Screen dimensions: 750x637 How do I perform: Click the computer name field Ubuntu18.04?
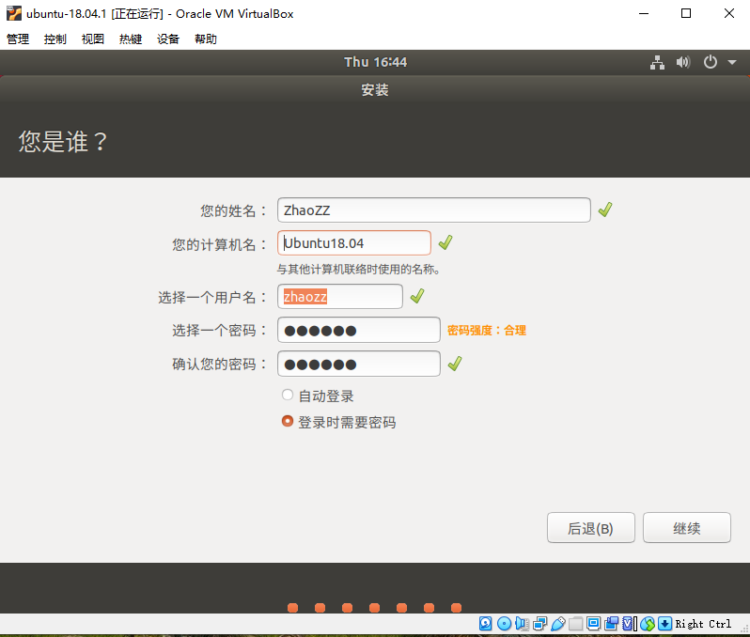tap(354, 243)
